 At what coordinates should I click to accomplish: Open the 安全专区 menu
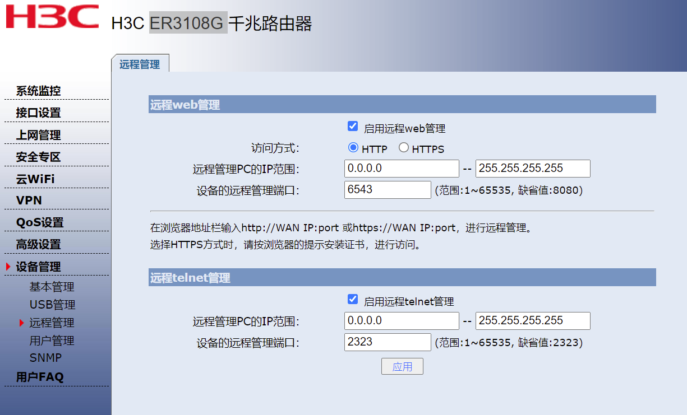pos(38,157)
